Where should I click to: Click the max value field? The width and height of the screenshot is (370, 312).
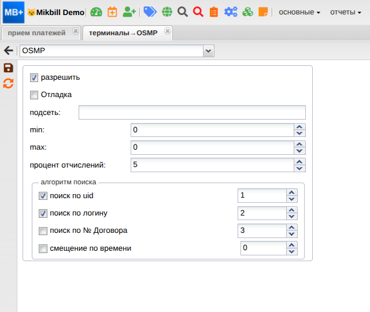point(212,147)
